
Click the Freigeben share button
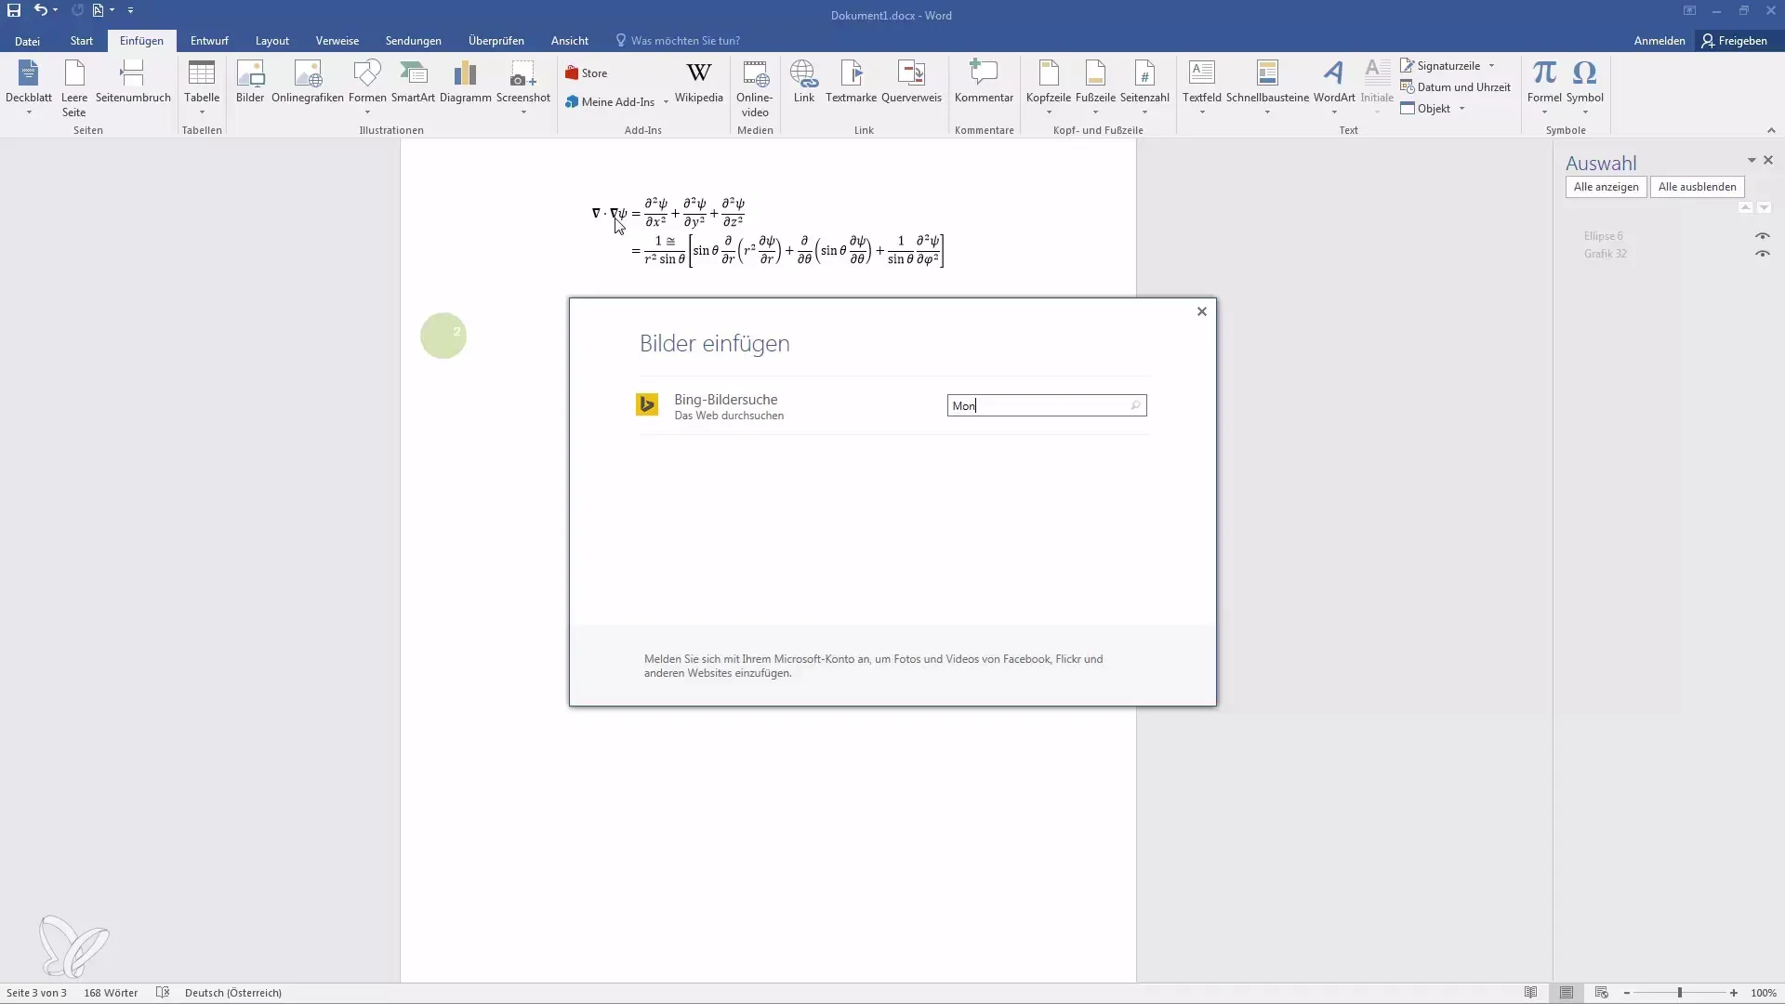coord(1735,41)
